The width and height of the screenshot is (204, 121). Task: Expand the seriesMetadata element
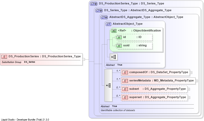coord(197,81)
